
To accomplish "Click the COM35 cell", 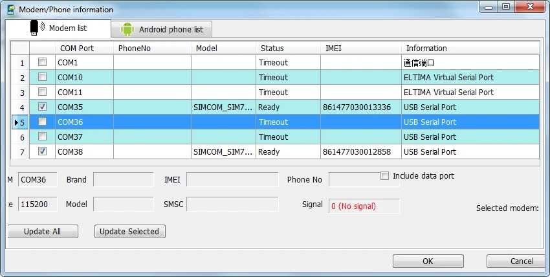I will (x=84, y=107).
